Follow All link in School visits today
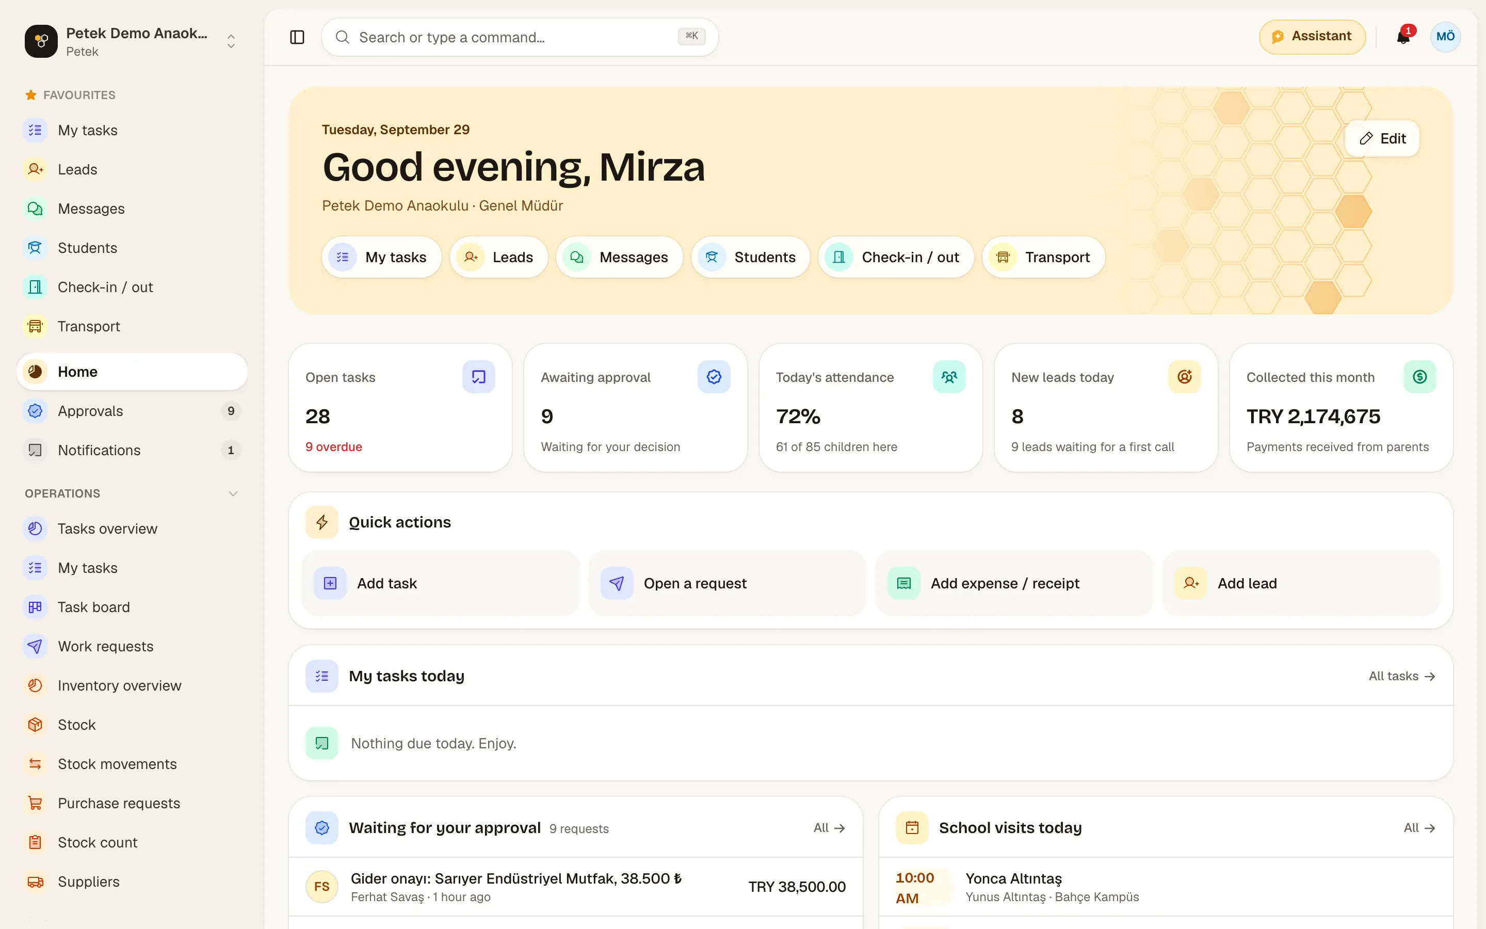Screen dimensions: 1486x929 coord(1419,828)
